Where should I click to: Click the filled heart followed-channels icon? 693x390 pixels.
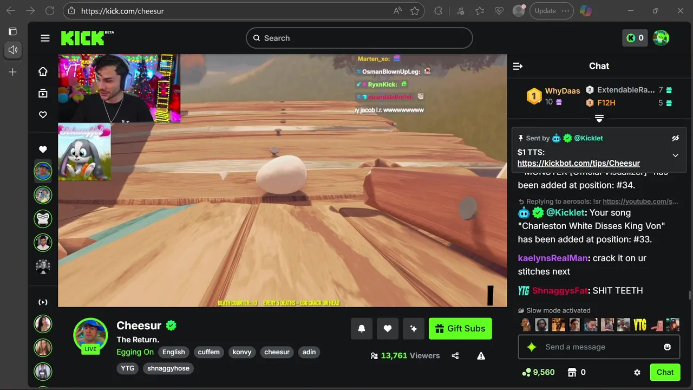(43, 149)
